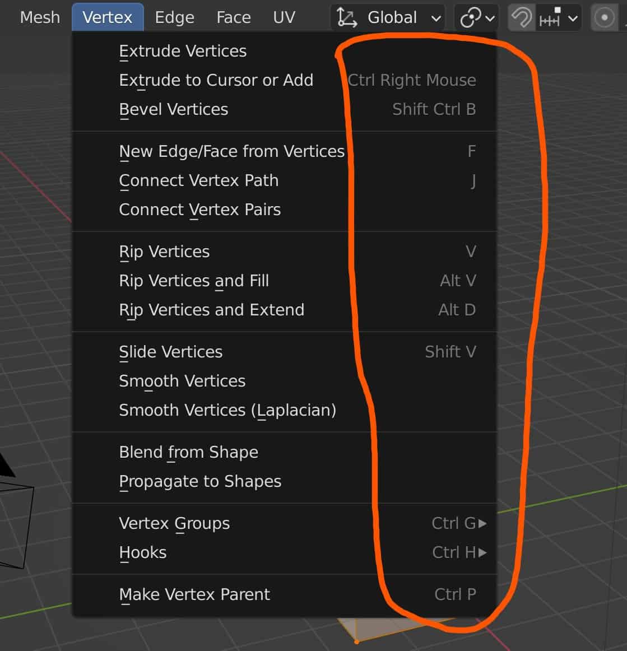Open the pivot point dropdown
This screenshot has height=651, width=627.
477,18
